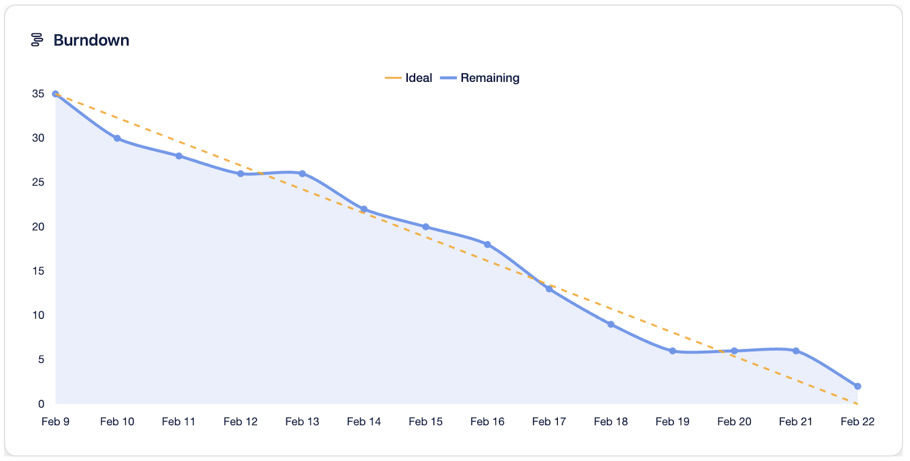This screenshot has width=910, height=461.
Task: Toggle the Ideal series in legend
Action: click(x=408, y=78)
